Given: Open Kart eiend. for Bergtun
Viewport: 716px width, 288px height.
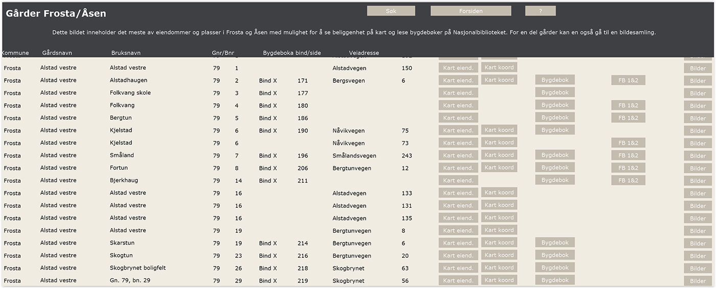Looking at the screenshot, I should 458,118.
